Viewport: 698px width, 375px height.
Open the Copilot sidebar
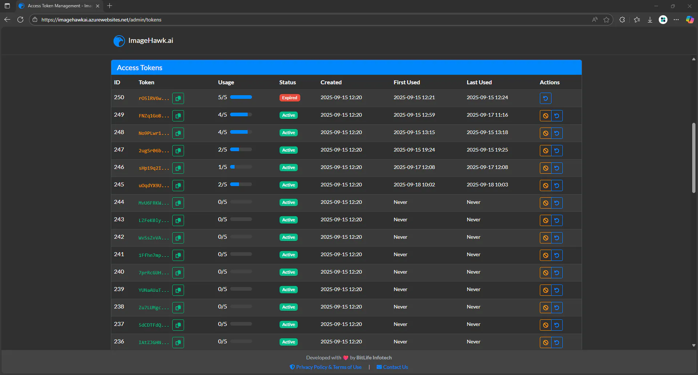point(690,20)
